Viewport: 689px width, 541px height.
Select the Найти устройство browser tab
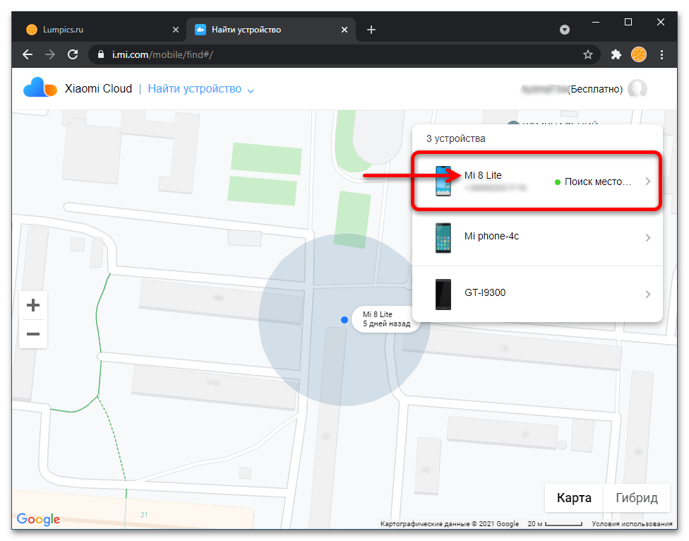(x=271, y=30)
